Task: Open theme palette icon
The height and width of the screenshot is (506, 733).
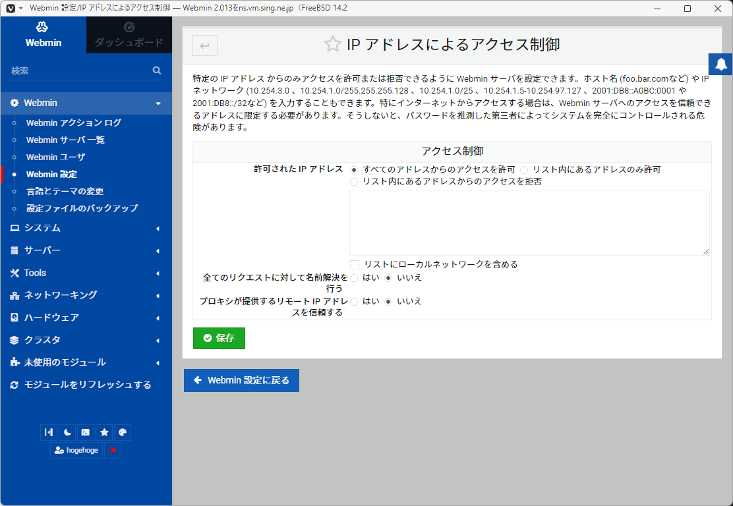Action: coord(123,433)
